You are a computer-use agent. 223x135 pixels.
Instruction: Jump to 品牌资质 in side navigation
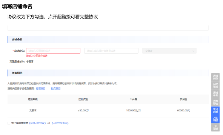coord(215,85)
